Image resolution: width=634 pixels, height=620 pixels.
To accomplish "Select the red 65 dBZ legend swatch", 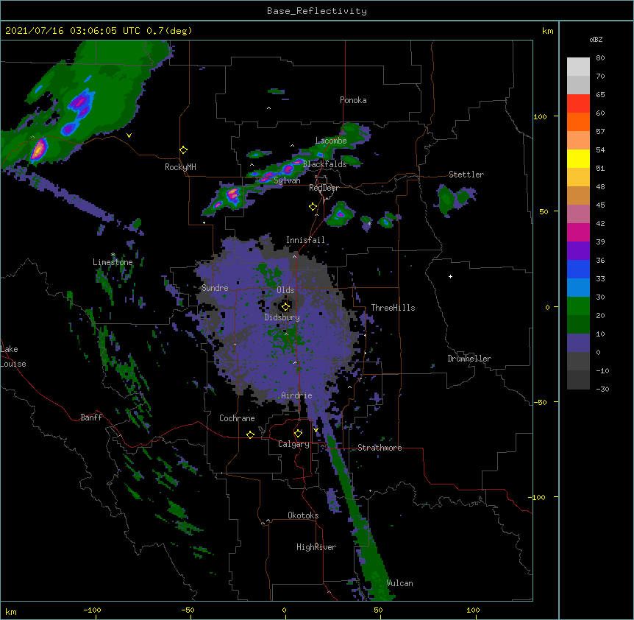I will (x=578, y=103).
